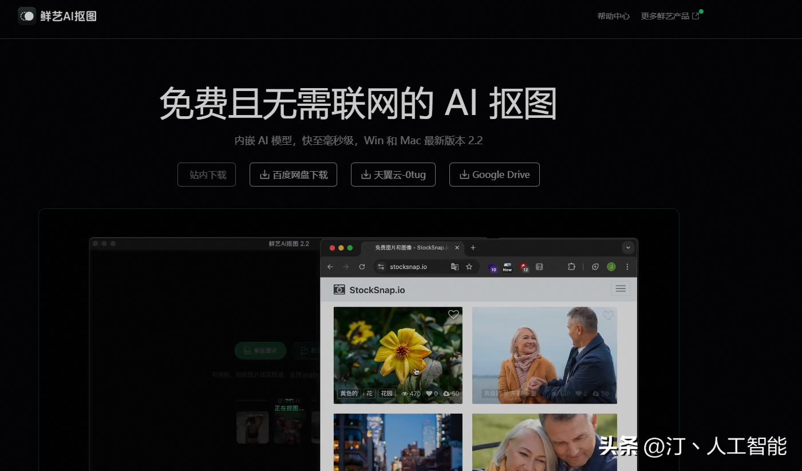This screenshot has height=471, width=802.
Task: Toggle the heart favorite on the couple photo
Action: [x=608, y=315]
